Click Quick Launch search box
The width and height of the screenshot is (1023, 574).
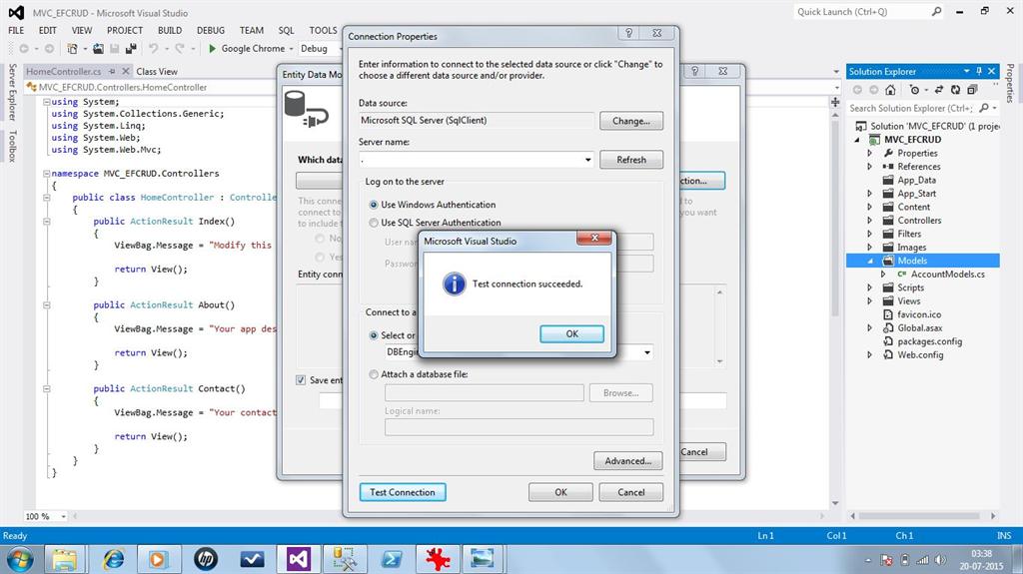click(x=861, y=12)
